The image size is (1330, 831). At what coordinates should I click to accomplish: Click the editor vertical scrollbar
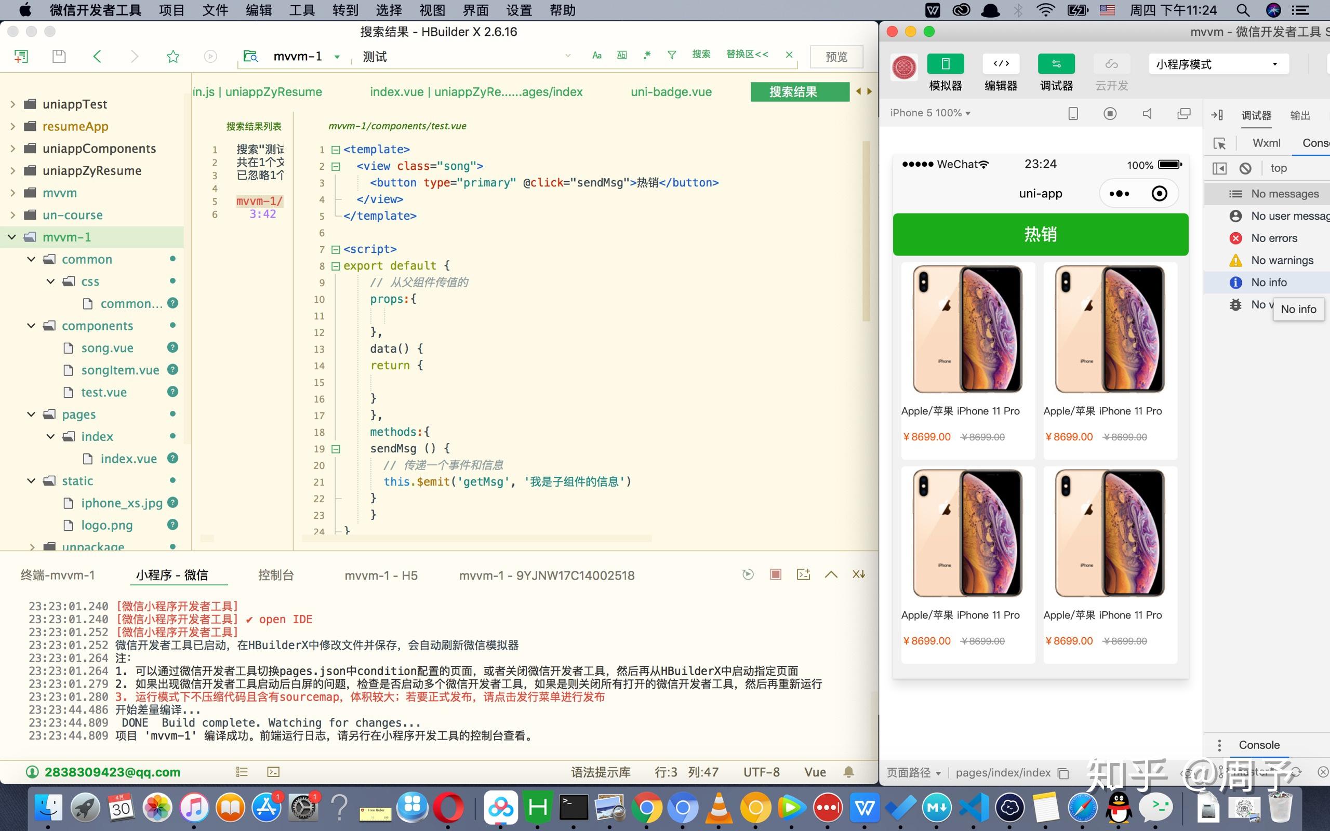pos(866,231)
